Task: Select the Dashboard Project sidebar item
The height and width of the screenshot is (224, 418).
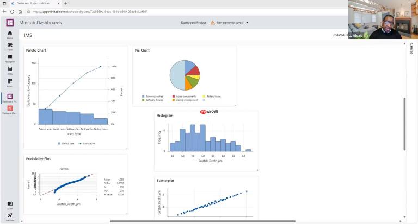Action: point(10,98)
